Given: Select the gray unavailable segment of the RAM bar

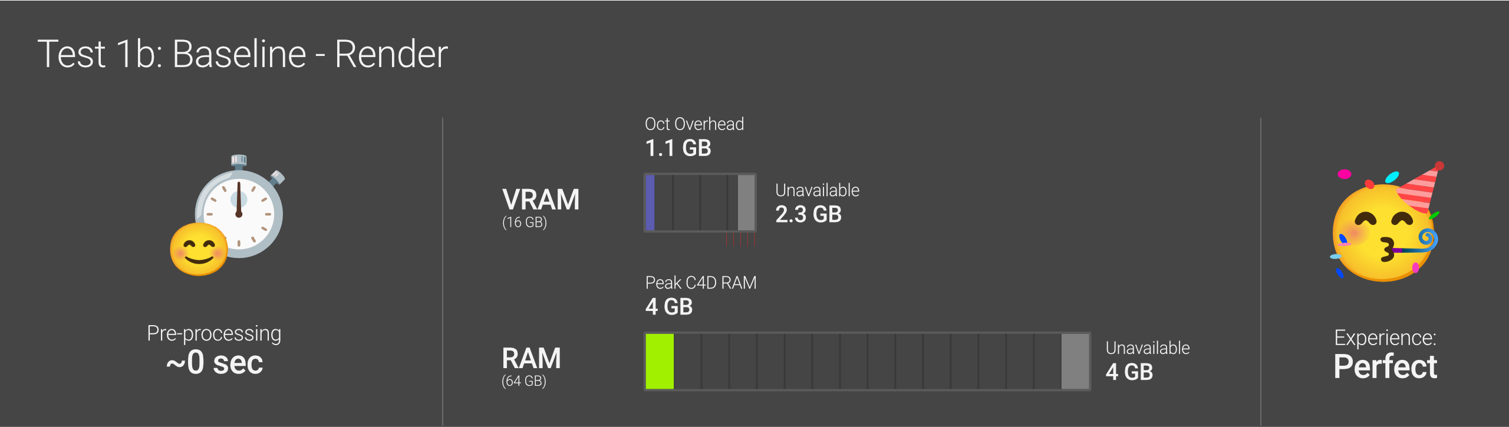Looking at the screenshot, I should [x=1075, y=362].
